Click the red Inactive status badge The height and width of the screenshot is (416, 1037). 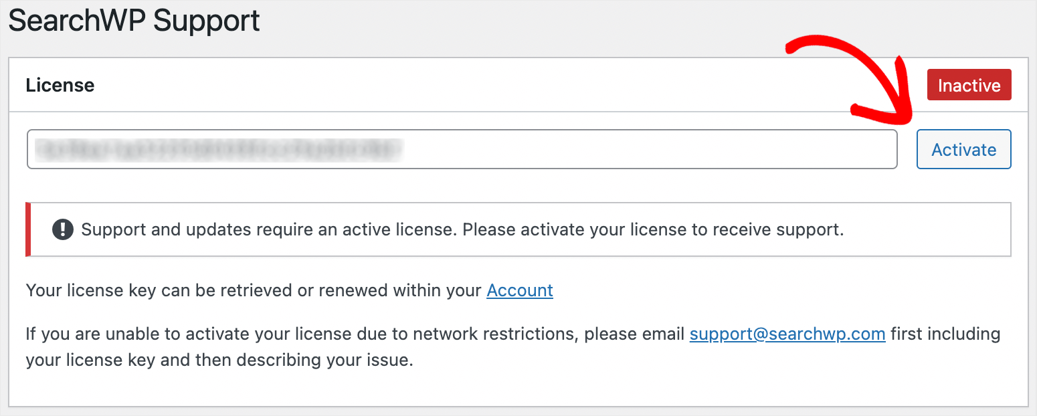pyautogui.click(x=969, y=86)
